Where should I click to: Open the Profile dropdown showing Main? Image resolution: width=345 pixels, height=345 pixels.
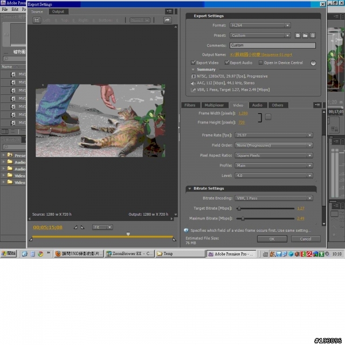pyautogui.click(x=274, y=165)
